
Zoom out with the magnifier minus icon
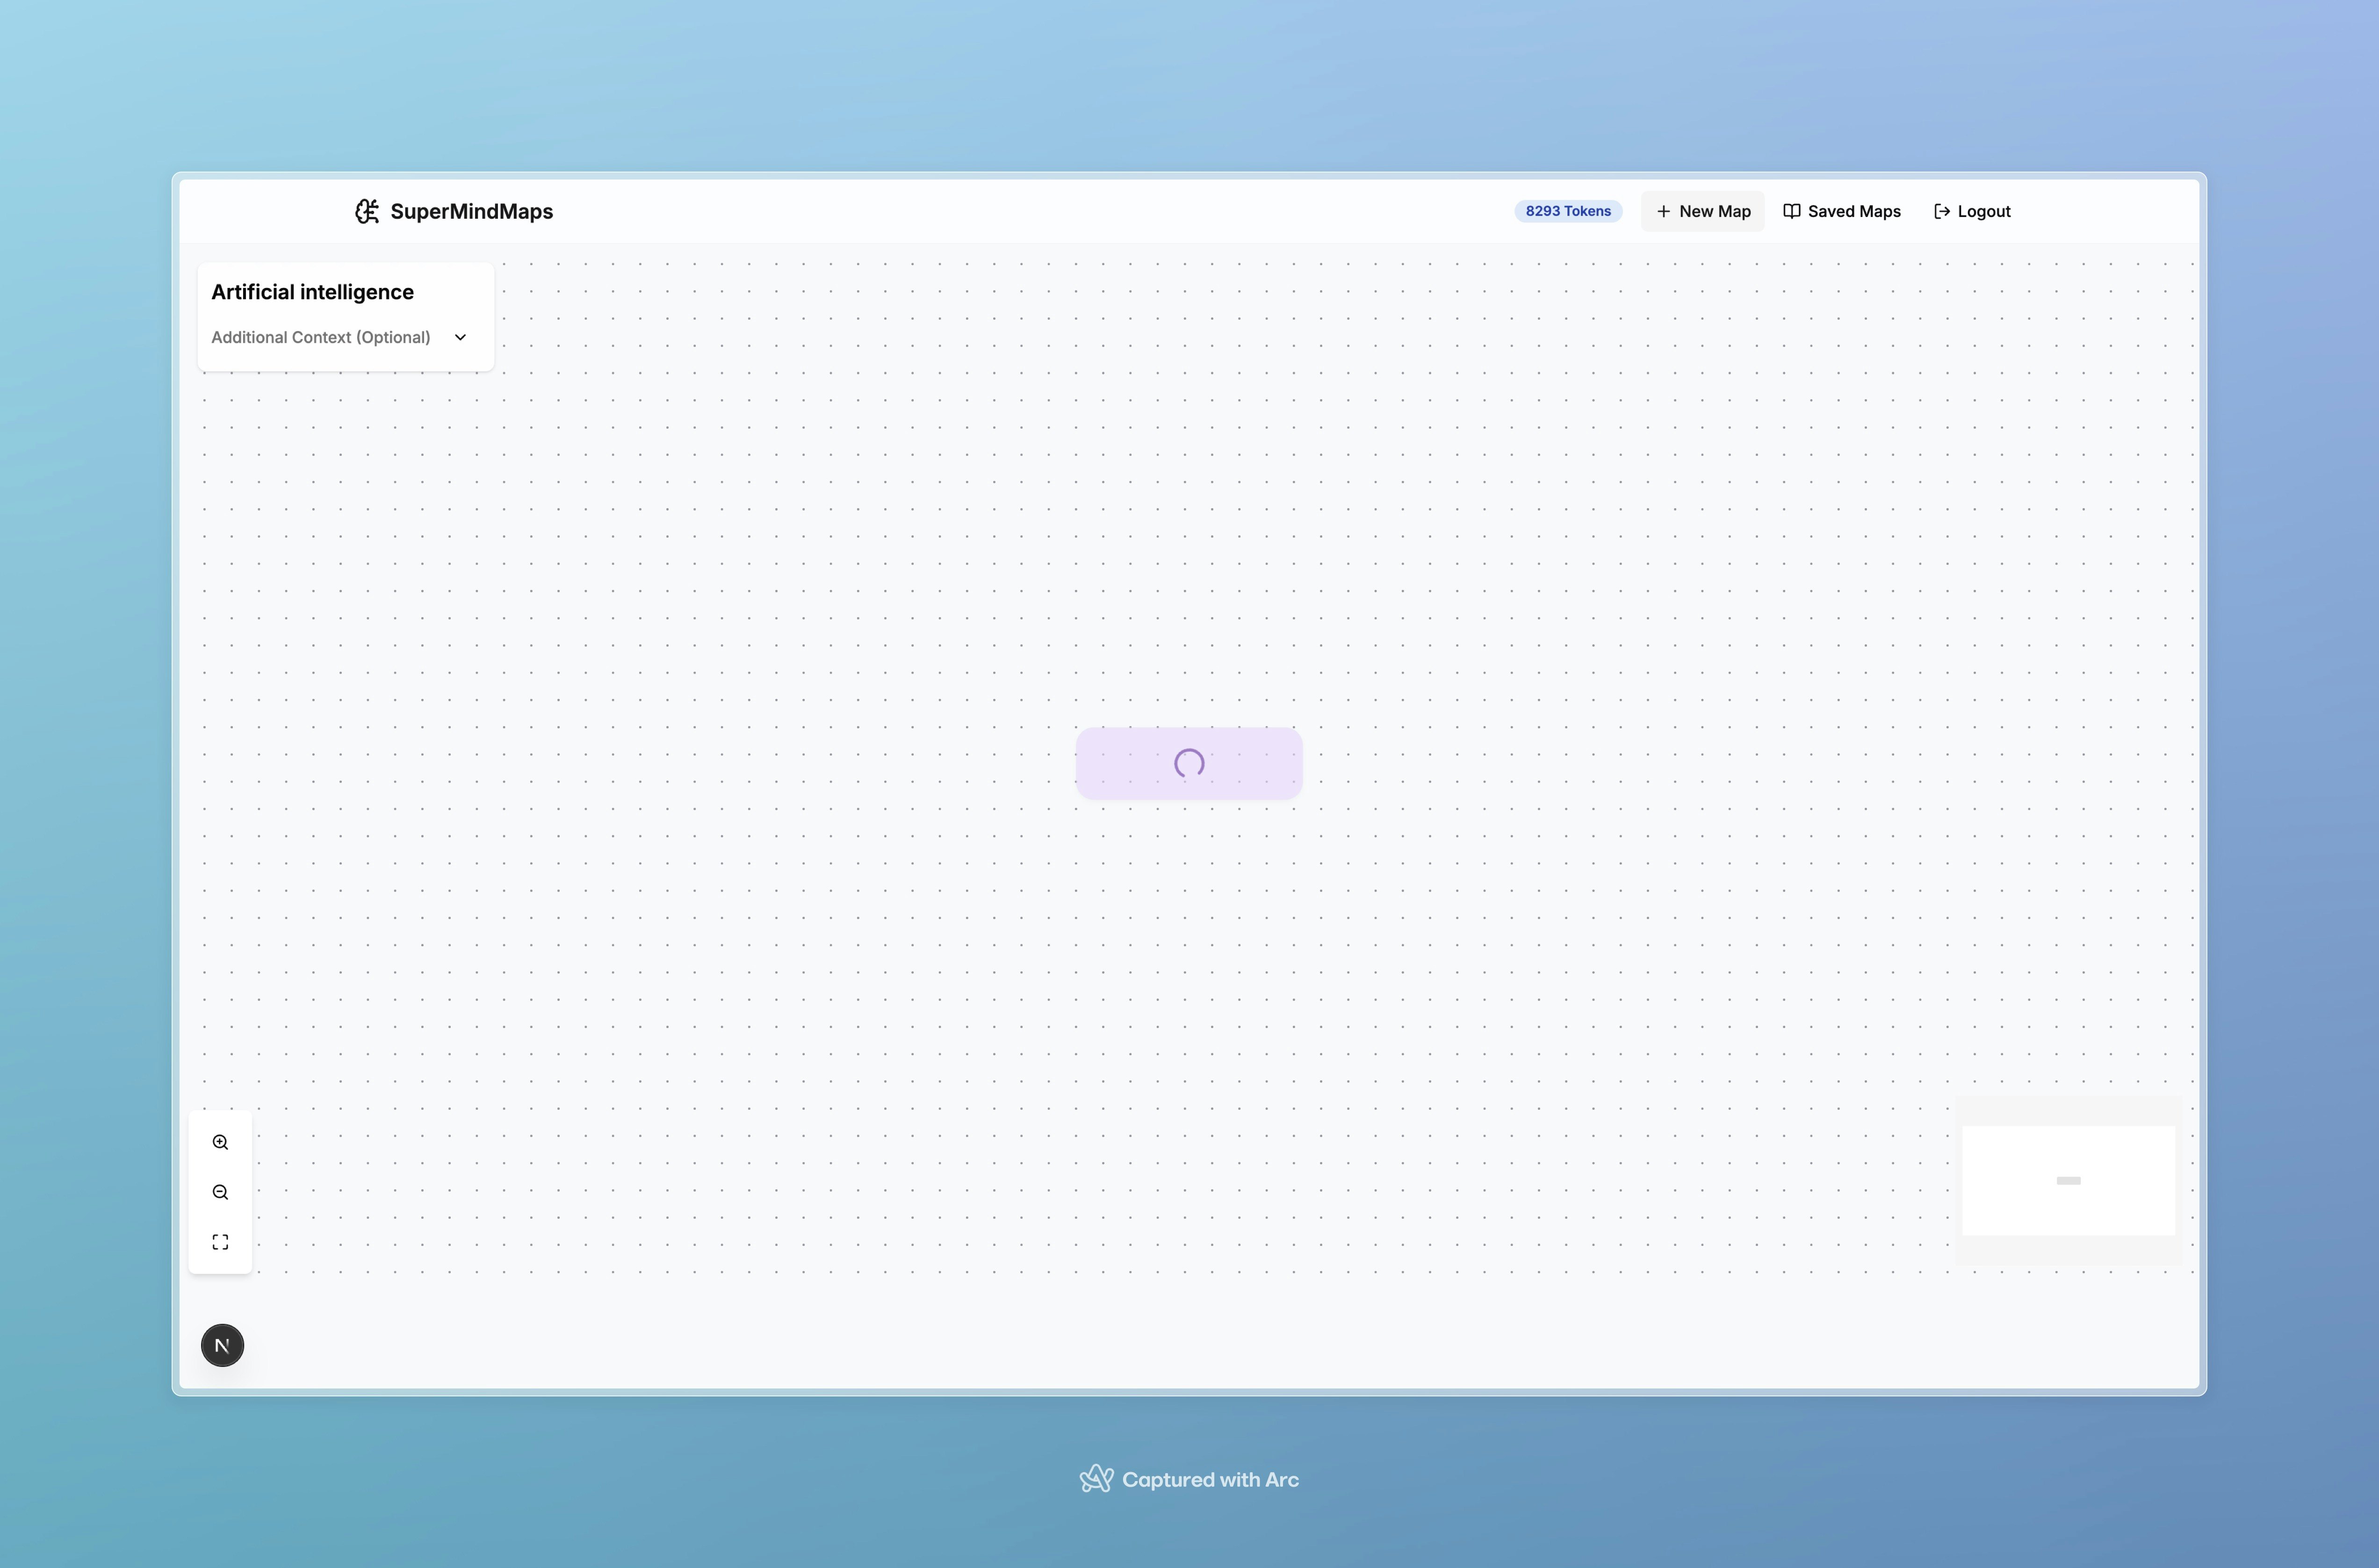tap(220, 1192)
